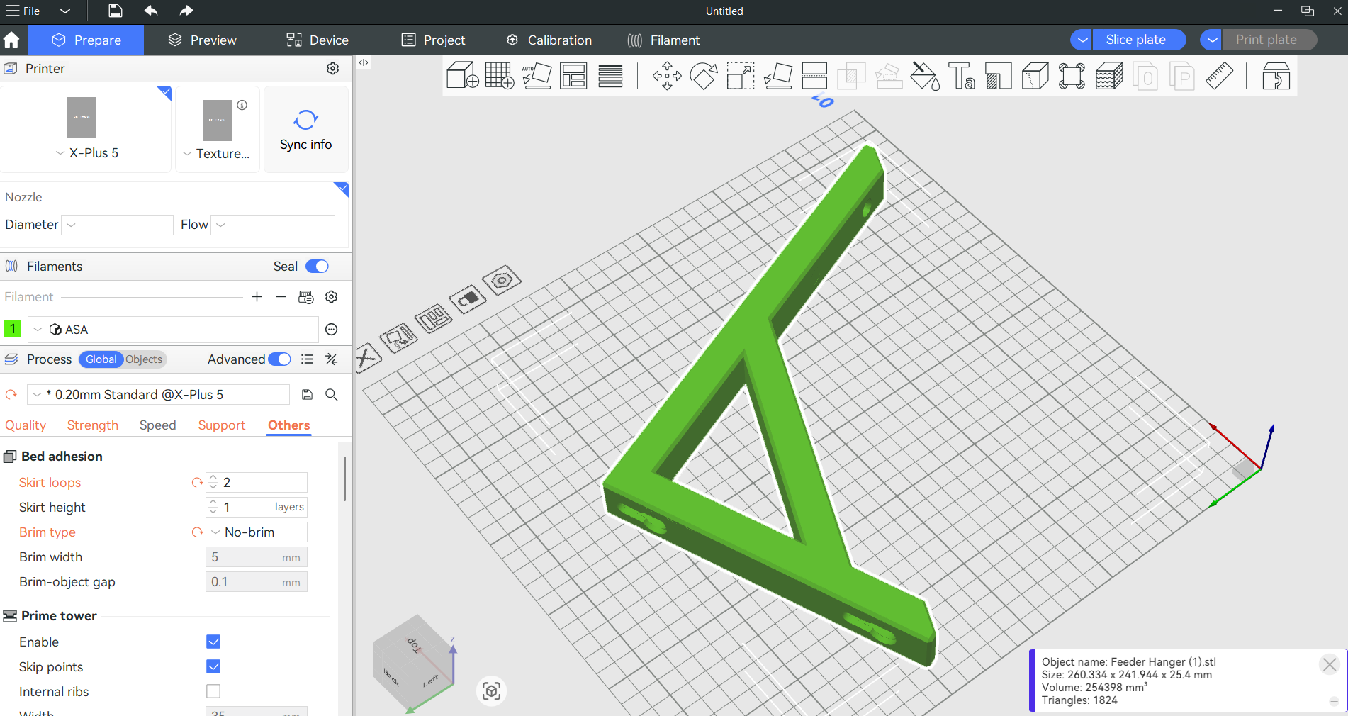The image size is (1348, 716).
Task: Add a filament with the plus icon
Action: 257,297
